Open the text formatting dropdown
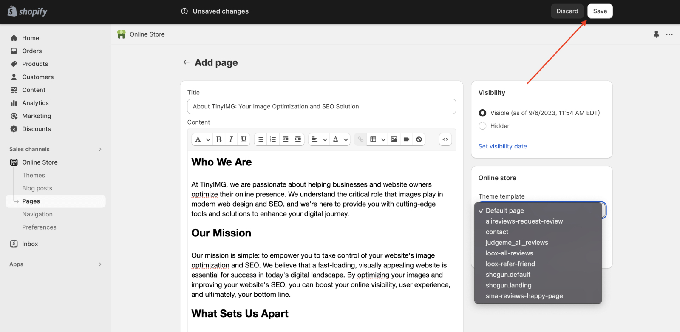Image resolution: width=680 pixels, height=332 pixels. point(202,139)
